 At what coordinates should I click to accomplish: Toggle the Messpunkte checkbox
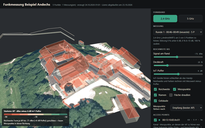point(175,89)
